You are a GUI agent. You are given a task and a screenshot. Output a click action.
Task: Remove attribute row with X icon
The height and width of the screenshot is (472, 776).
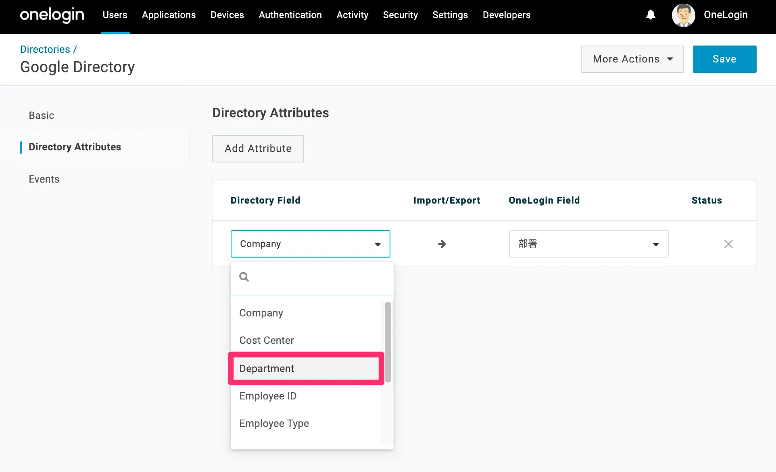tap(728, 244)
